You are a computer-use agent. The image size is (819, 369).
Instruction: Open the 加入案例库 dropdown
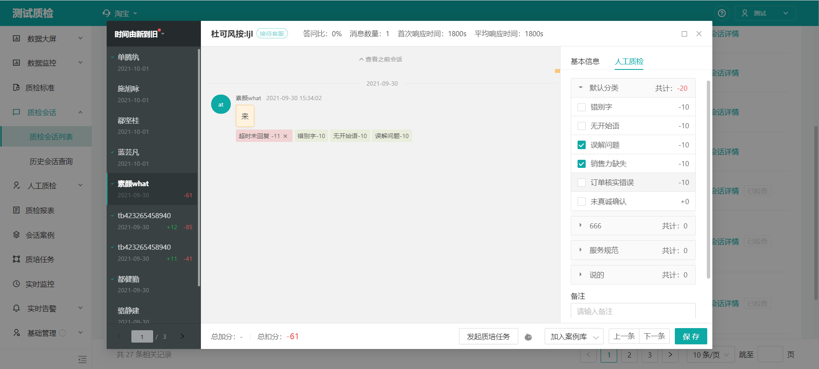coord(574,337)
